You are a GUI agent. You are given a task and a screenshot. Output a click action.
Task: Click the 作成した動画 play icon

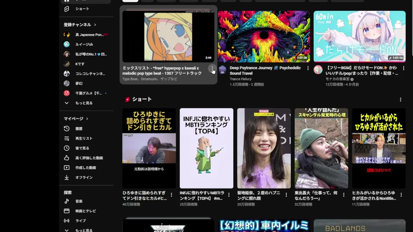point(66,168)
